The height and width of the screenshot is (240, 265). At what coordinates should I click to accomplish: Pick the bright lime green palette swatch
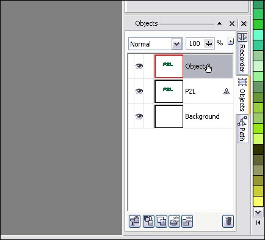point(258,129)
